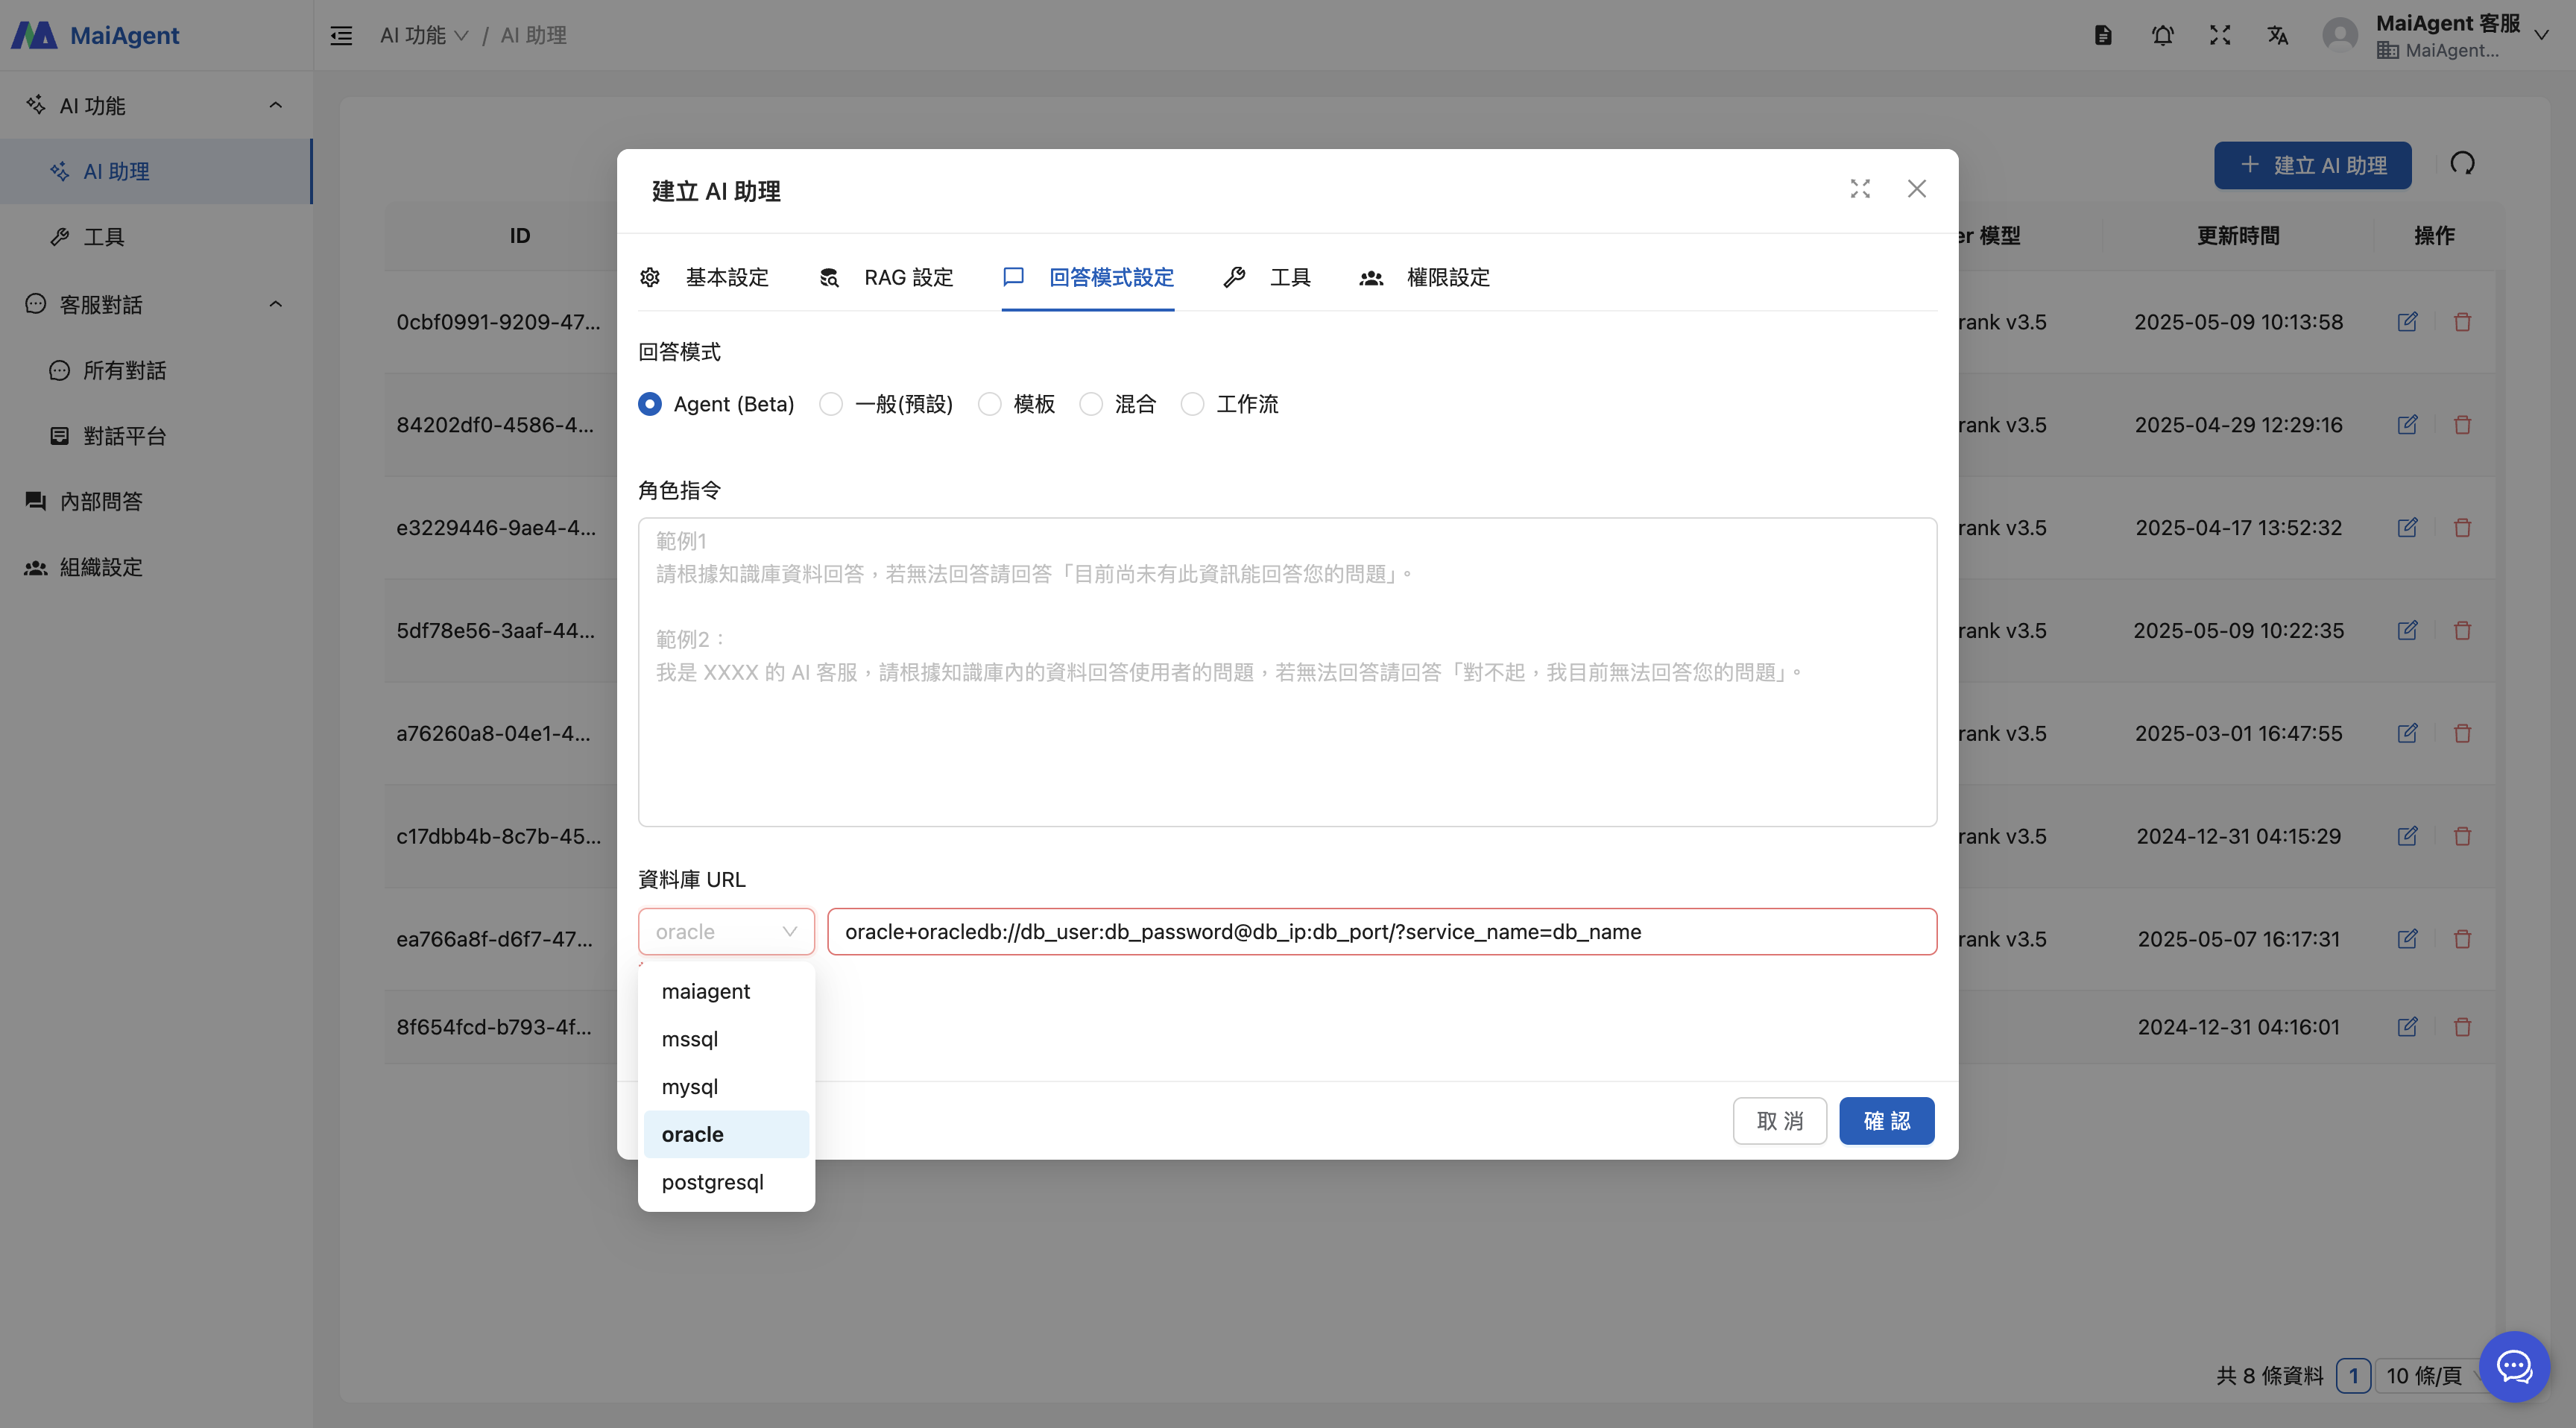Click the refresh icon beside 建立 AI 助理
The height and width of the screenshot is (1428, 2576).
pos(2462,164)
